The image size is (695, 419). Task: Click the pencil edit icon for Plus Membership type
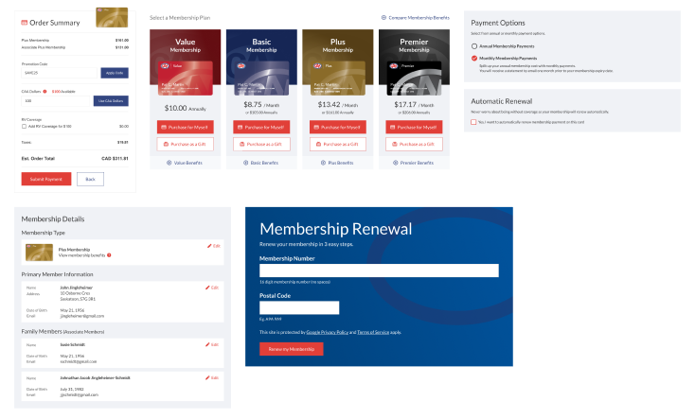[x=209, y=246]
